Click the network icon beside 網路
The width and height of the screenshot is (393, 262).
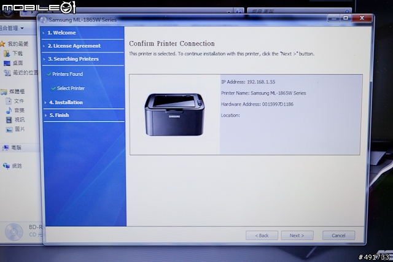6,166
